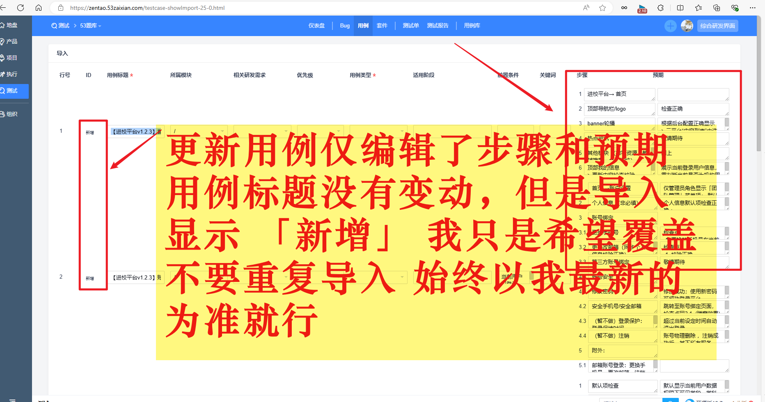765x402 pixels.
Task: Click the 所属模块 column header
Action: pyautogui.click(x=181, y=75)
